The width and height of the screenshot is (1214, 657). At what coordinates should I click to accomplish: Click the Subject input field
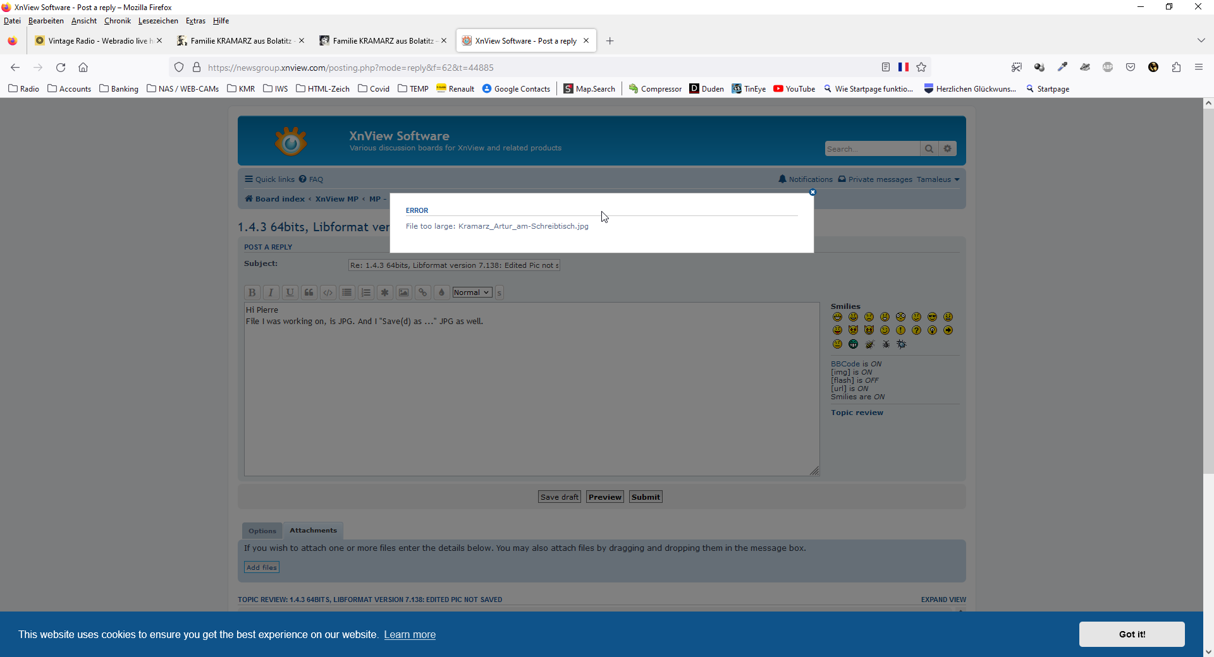tap(454, 265)
